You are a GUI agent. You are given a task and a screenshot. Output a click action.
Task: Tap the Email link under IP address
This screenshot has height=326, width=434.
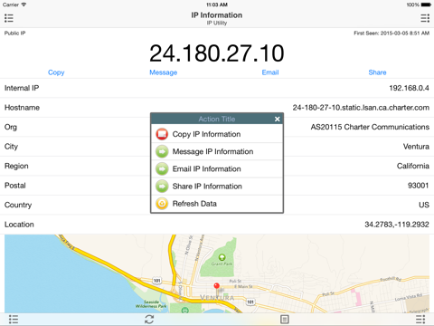[270, 72]
